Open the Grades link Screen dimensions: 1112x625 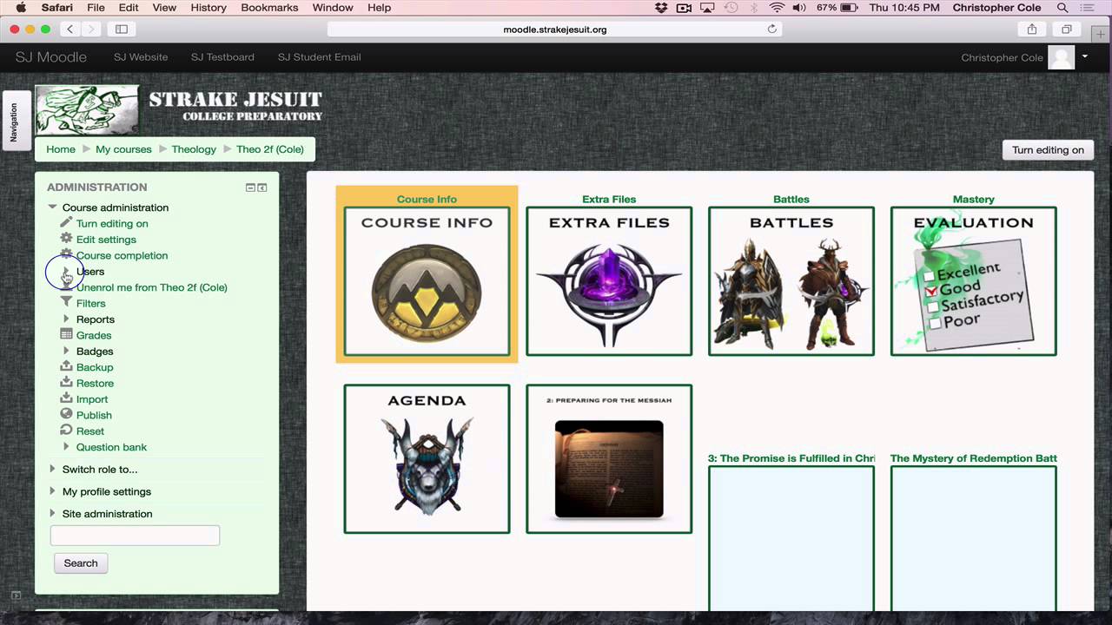[94, 335]
